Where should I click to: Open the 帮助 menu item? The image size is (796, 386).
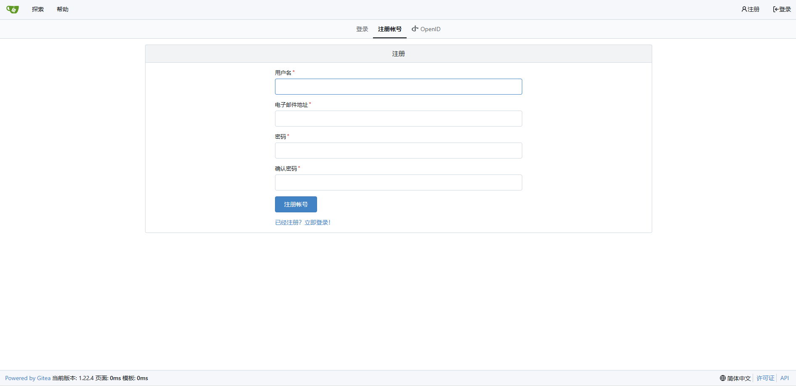click(62, 9)
